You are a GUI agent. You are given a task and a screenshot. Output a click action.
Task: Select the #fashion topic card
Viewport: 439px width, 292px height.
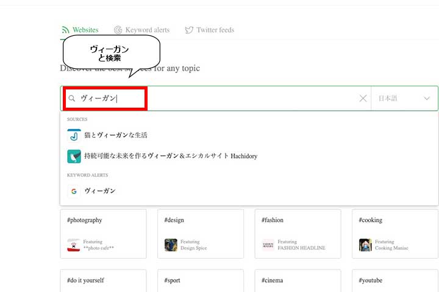point(298,233)
